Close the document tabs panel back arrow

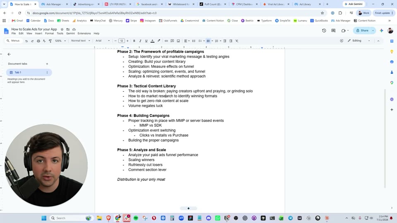[9, 55]
